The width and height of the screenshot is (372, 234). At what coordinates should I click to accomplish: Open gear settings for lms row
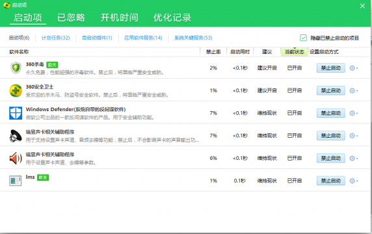[x=354, y=181]
